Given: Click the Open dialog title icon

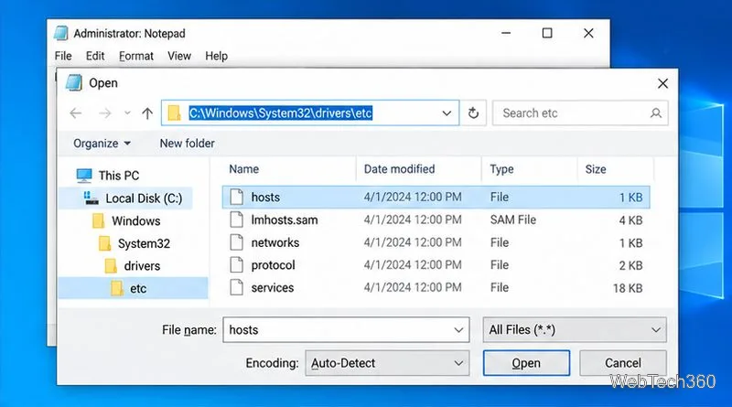Looking at the screenshot, I should point(74,83).
